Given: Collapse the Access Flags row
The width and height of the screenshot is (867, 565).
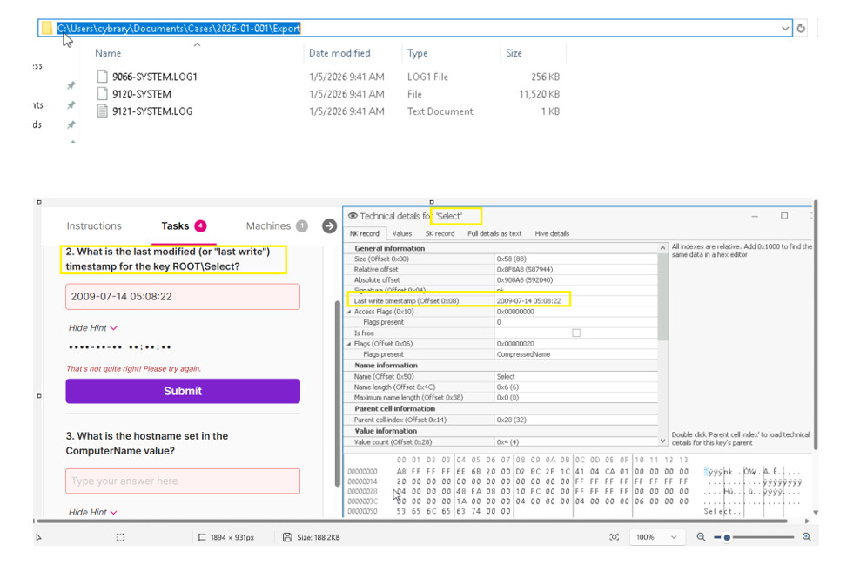Looking at the screenshot, I should 349,312.
